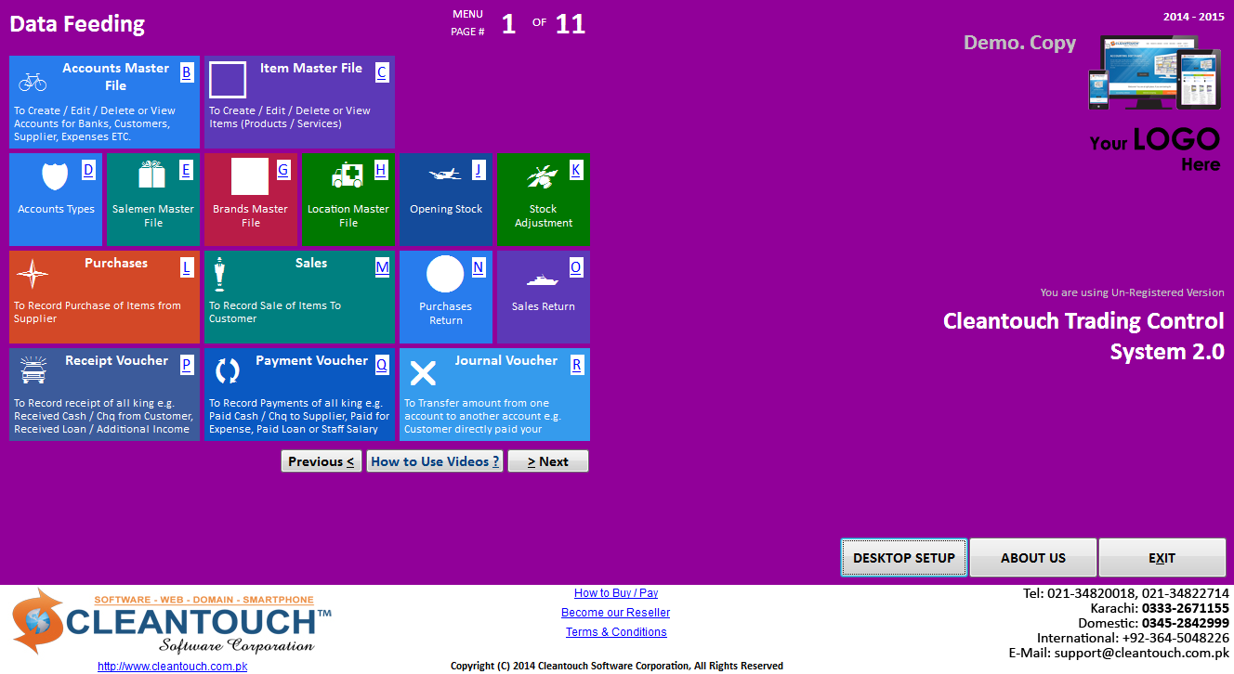Click the 'Data Feeding' page heading
Viewport: 1234px width, 674px height.
pyautogui.click(x=77, y=24)
